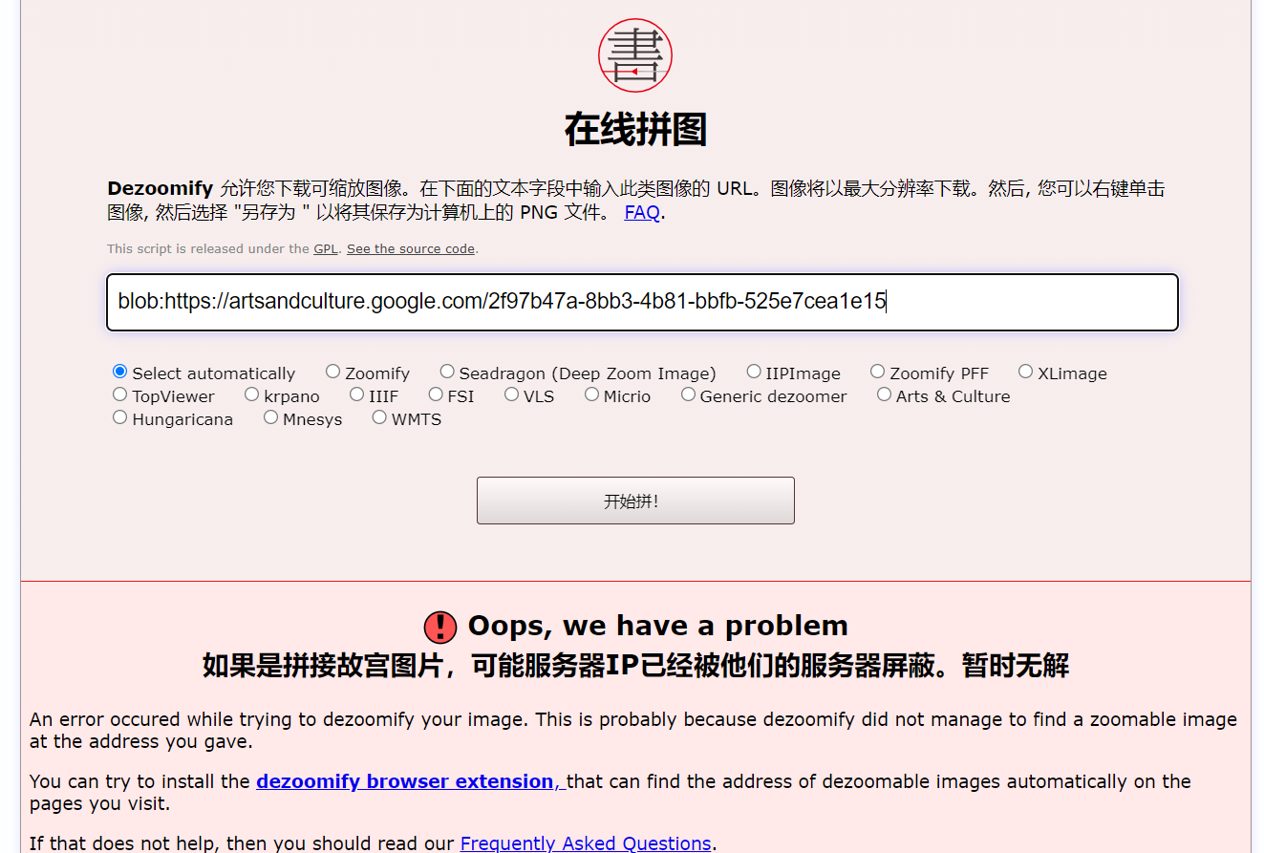The width and height of the screenshot is (1264, 853).
Task: Click 'See the source code'
Action: [x=410, y=248]
